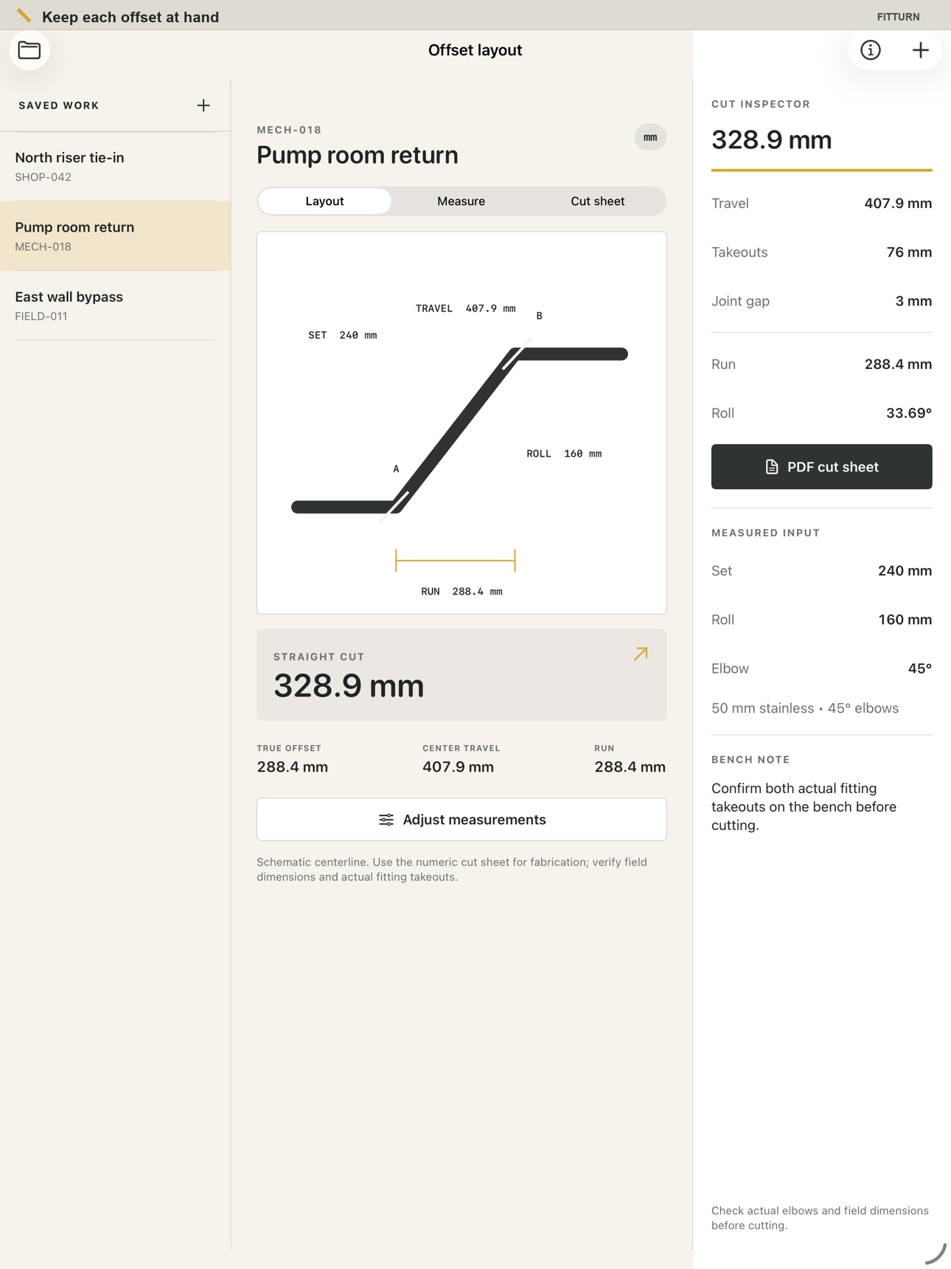Expand the straight cut arrow icon

tap(641, 654)
